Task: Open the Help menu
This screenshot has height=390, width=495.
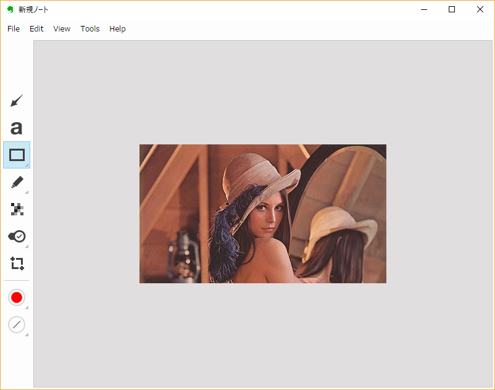Action: click(117, 29)
